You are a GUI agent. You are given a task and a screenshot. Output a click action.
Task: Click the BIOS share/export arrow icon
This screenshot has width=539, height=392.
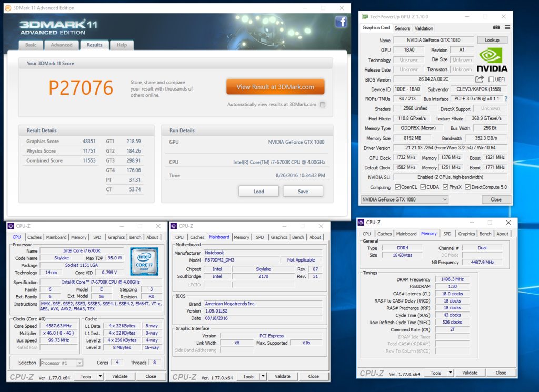(480, 79)
